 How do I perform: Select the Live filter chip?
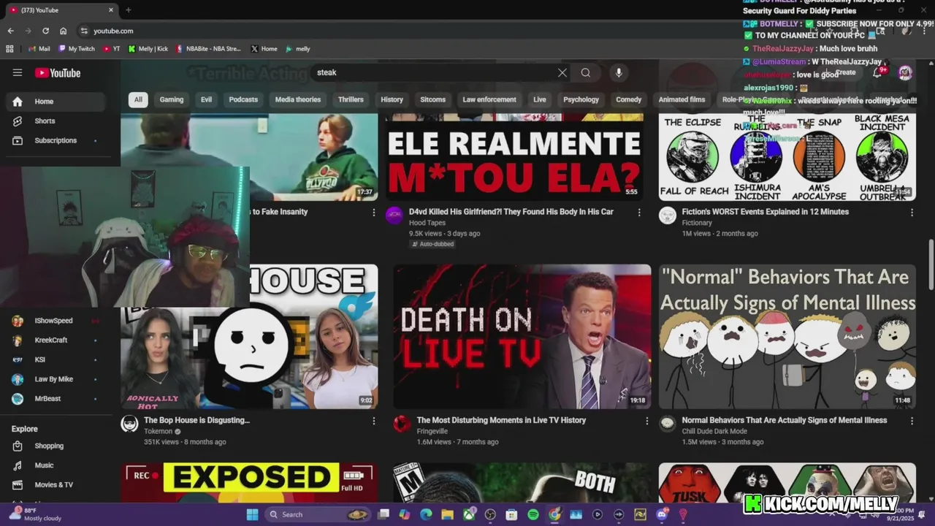point(540,99)
